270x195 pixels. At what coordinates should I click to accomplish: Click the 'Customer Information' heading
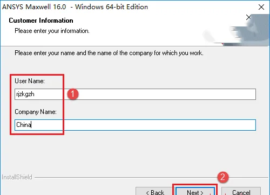41,21
